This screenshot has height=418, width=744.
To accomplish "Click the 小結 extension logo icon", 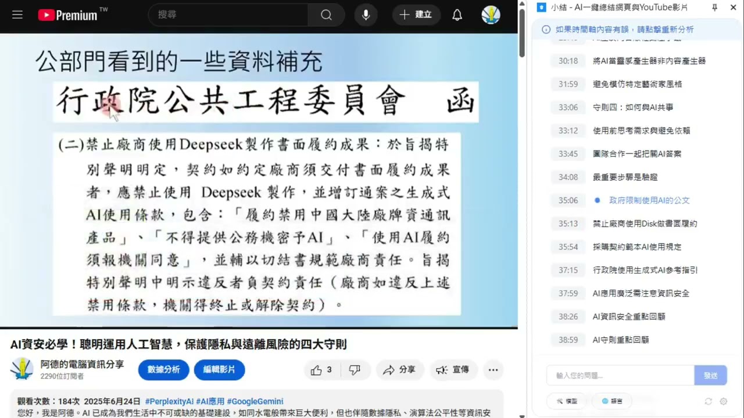I will click(x=542, y=8).
